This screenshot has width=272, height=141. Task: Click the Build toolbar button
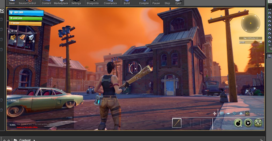(127, 2)
